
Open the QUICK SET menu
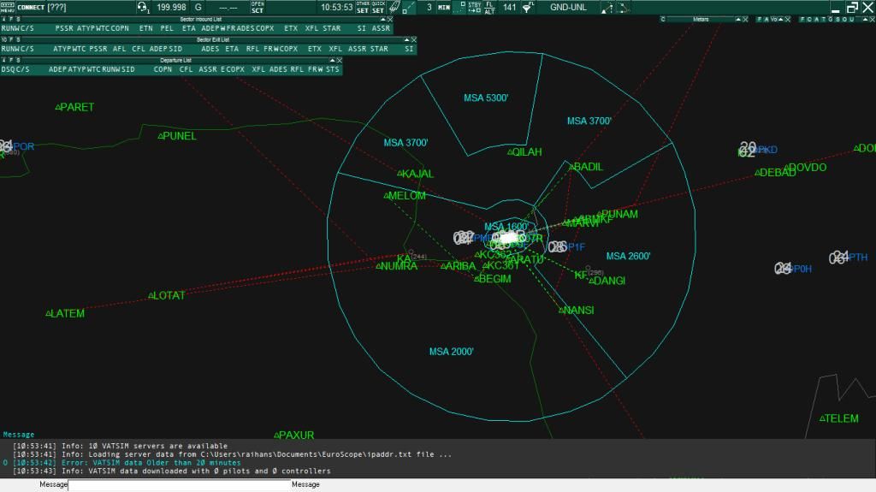(378, 8)
